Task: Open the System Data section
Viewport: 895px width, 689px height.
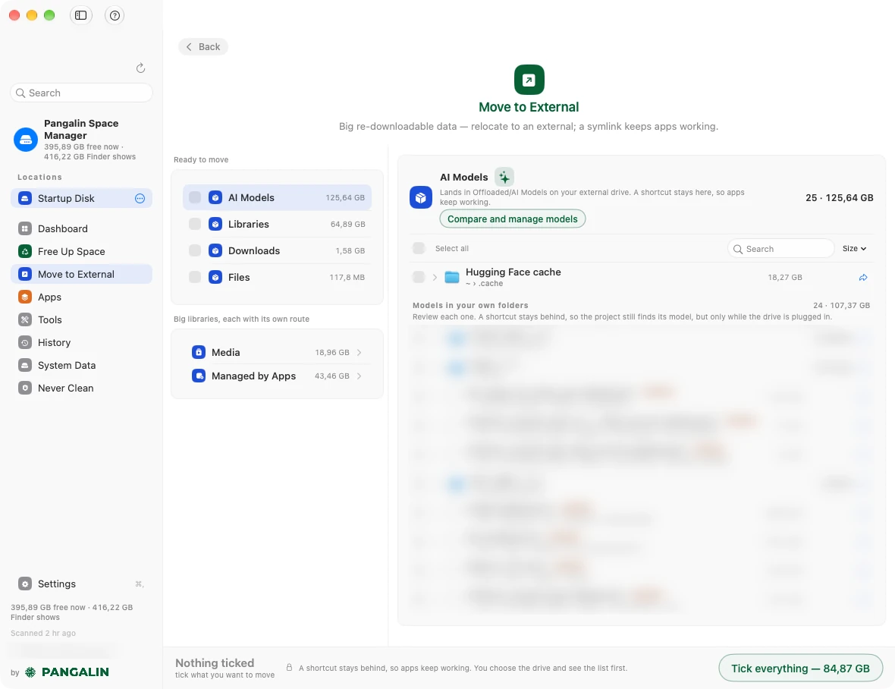Action: pos(81,366)
